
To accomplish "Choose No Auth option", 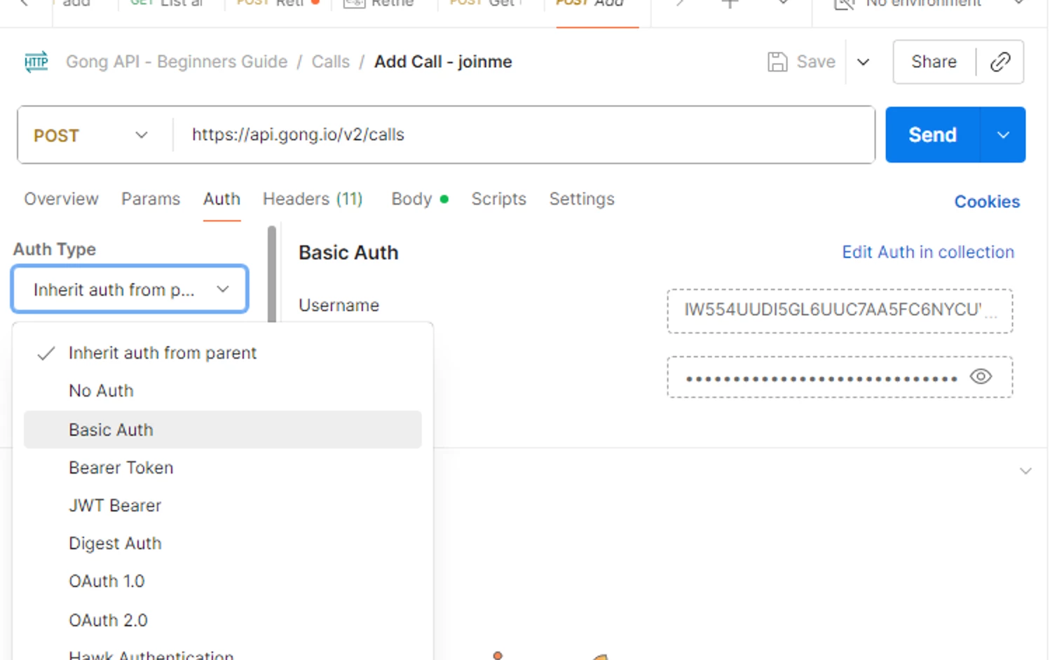I will click(223, 391).
